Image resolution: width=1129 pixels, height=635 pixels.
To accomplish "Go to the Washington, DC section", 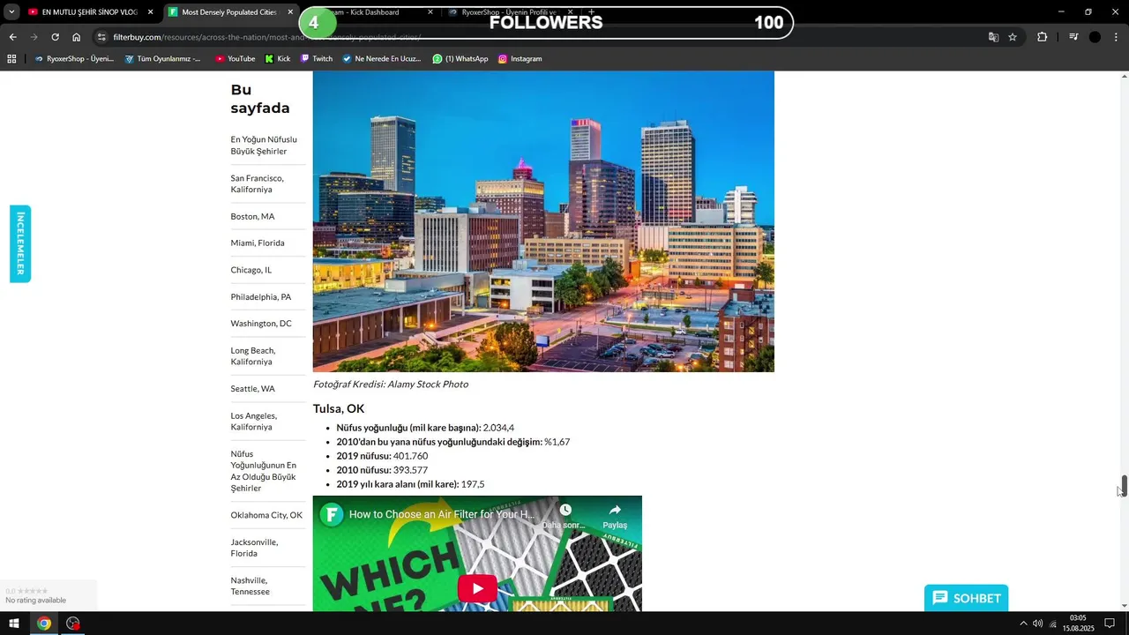I will (x=261, y=324).
